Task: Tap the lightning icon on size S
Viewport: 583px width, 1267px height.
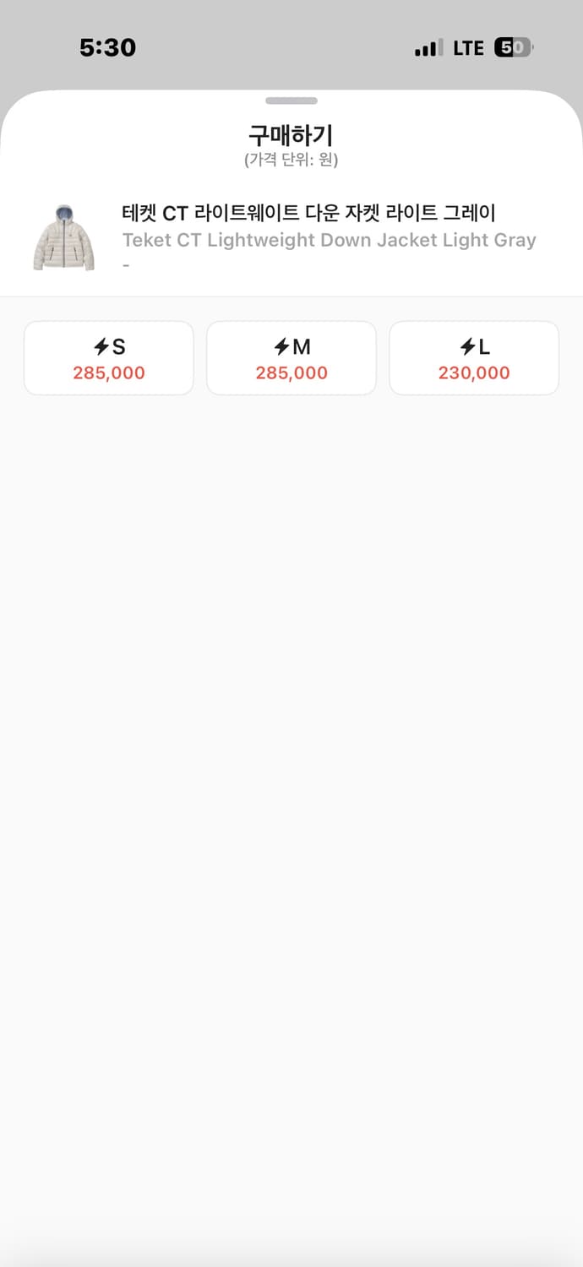Action: 101,346
